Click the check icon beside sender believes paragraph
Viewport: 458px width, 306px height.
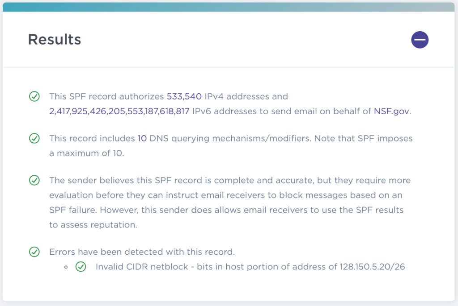click(34, 180)
